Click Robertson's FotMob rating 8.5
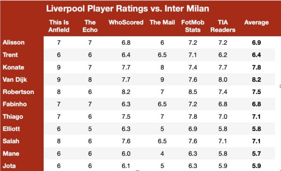 coord(192,92)
